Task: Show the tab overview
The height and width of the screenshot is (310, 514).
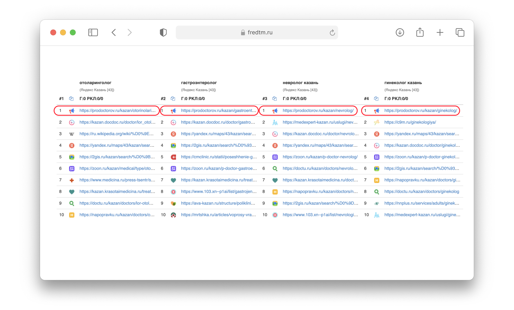Action: (460, 32)
